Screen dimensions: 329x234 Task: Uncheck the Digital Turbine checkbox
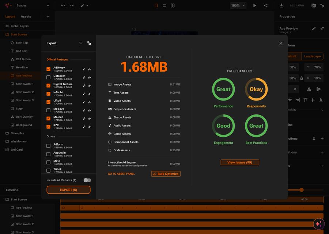(49, 86)
